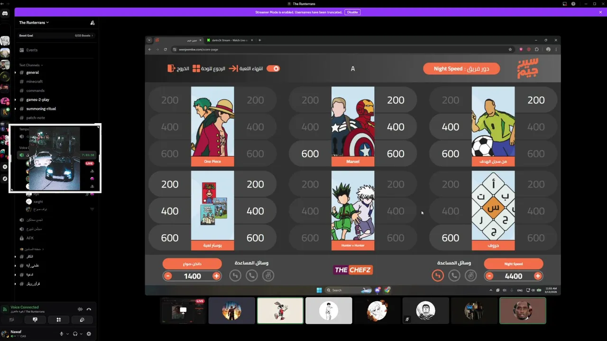Use left team's swap lifeline icon

pos(235,276)
